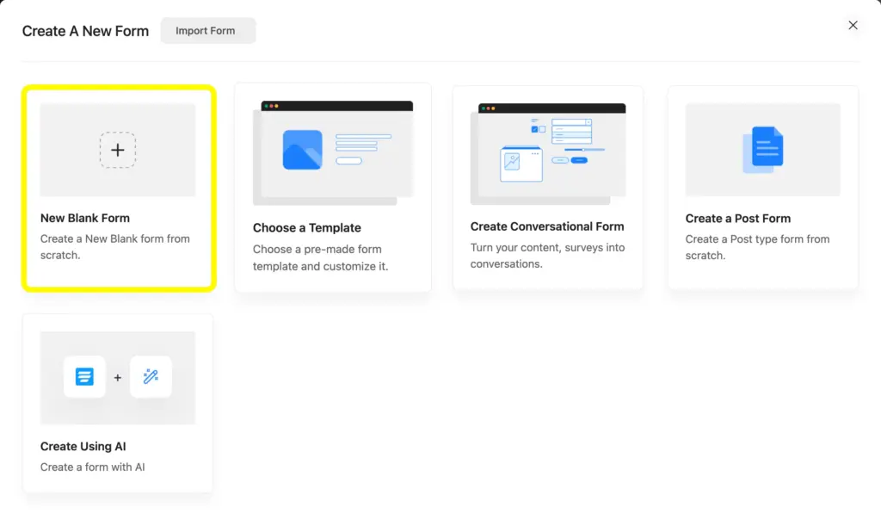Image resolution: width=881 pixels, height=520 pixels.
Task: Select the Create Conversational Form card
Action: tap(548, 185)
